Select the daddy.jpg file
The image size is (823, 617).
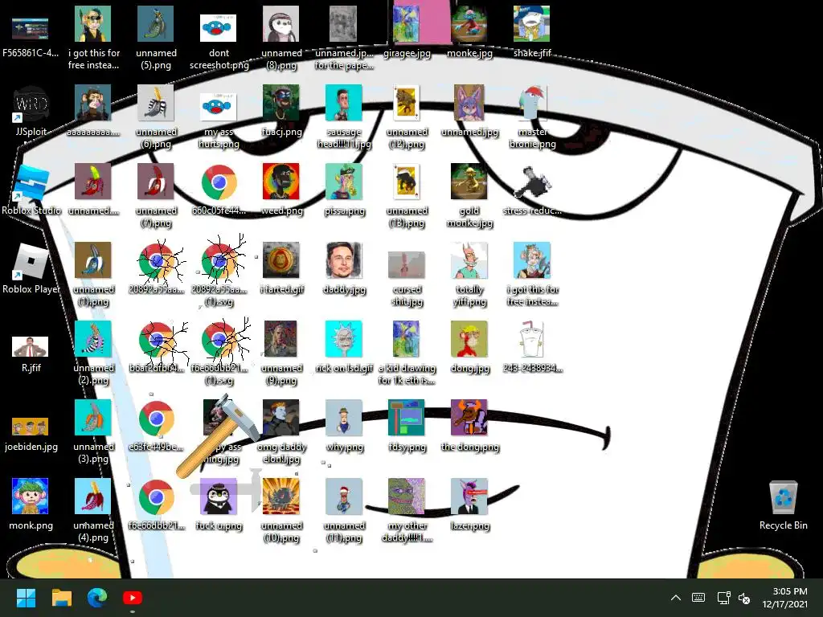click(344, 268)
